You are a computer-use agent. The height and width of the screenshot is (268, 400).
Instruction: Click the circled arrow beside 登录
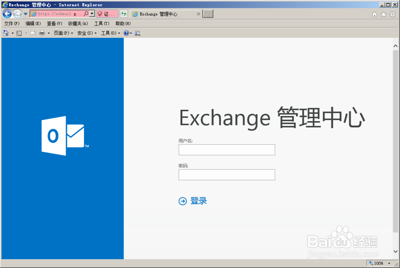(183, 201)
